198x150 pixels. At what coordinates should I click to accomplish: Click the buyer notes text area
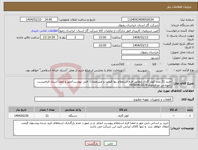tap(91, 128)
